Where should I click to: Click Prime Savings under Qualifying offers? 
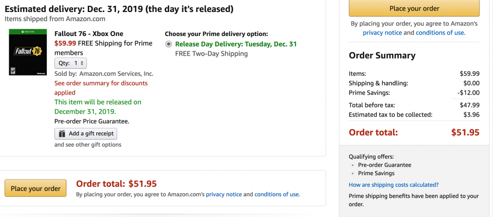376,173
